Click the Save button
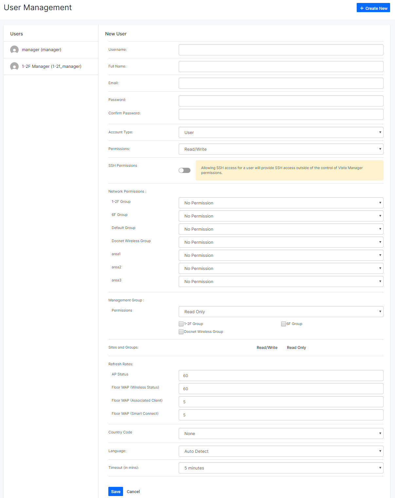Image resolution: width=395 pixels, height=498 pixels. [x=116, y=491]
